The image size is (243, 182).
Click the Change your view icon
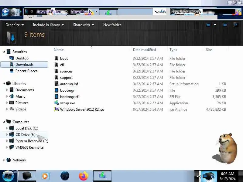[208, 25]
